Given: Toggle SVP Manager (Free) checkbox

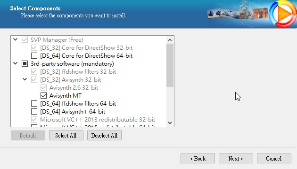Looking at the screenshot, I should tap(25, 40).
